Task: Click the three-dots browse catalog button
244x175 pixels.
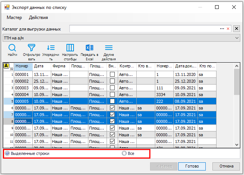Action: coord(222,29)
